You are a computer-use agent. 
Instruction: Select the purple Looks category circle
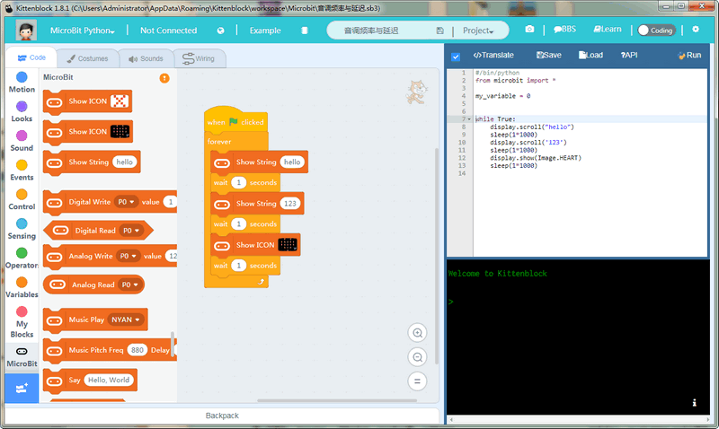(x=22, y=107)
